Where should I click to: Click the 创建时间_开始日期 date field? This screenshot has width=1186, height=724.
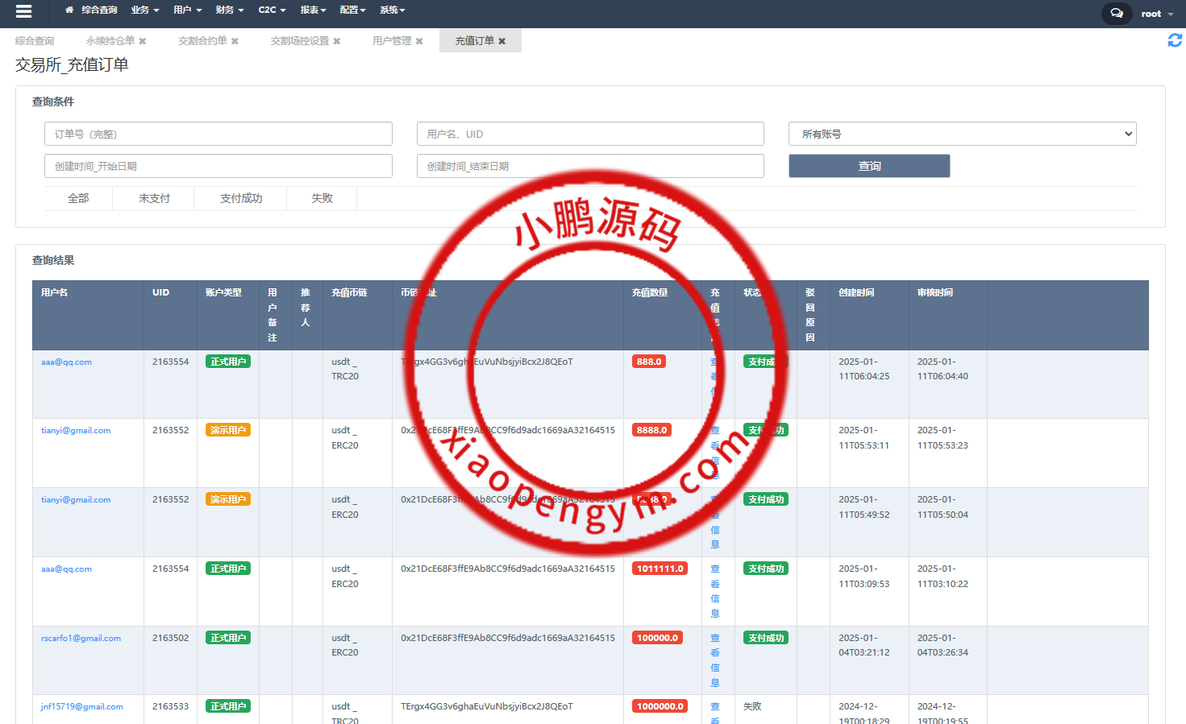tap(218, 166)
